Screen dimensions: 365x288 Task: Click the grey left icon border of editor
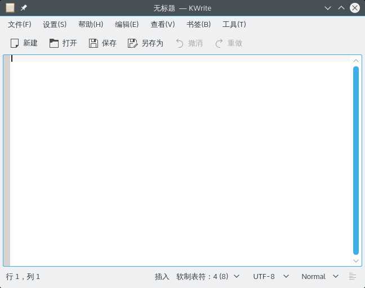click(7, 161)
